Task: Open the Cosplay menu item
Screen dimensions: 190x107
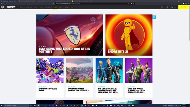Action: (x=66, y=7)
